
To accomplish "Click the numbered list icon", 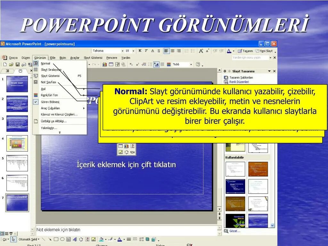I will click(x=187, y=51).
